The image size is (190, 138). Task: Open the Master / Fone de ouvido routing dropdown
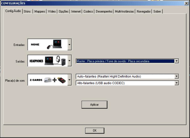pos(177,61)
